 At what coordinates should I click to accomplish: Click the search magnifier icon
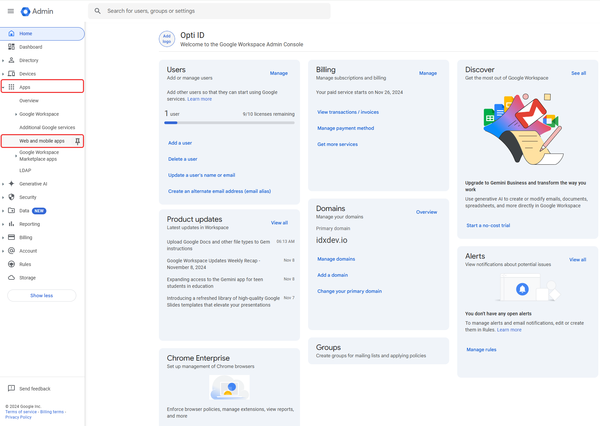(x=97, y=11)
